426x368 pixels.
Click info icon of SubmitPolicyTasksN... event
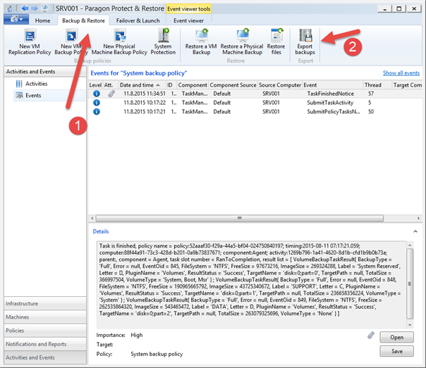pos(97,112)
